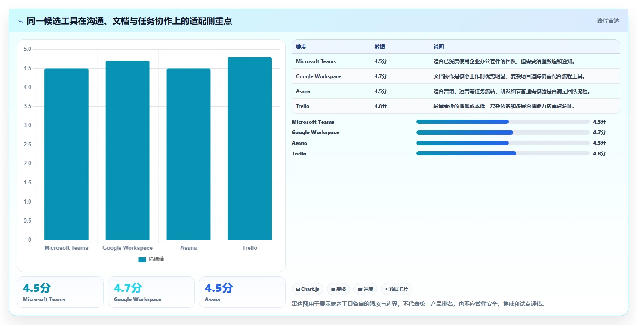Click the Google Workspace bar in the chart
The image size is (637, 325).
pyautogui.click(x=127, y=150)
